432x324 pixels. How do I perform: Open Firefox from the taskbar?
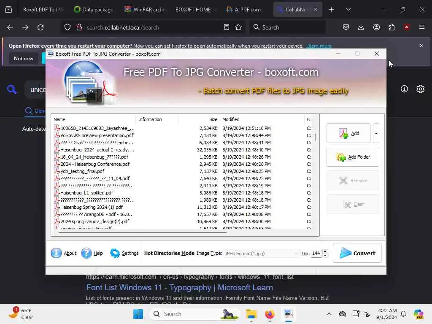coord(270,314)
